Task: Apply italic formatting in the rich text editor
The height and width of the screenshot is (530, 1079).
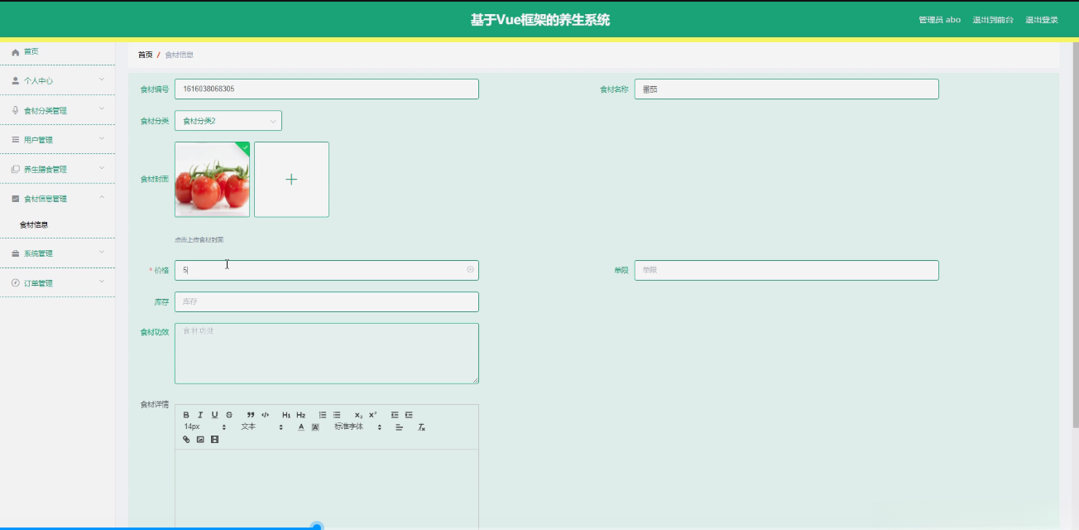Action: [199, 415]
